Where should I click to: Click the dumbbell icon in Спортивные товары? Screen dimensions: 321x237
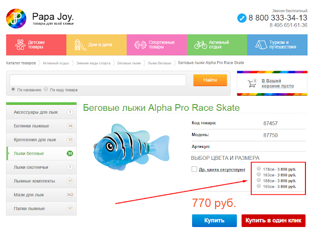click(x=140, y=45)
